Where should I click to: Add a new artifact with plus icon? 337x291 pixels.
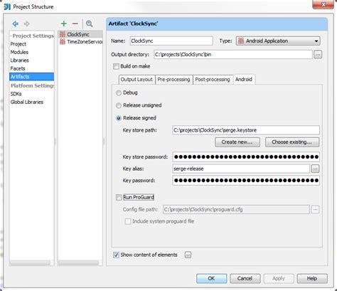(64, 23)
